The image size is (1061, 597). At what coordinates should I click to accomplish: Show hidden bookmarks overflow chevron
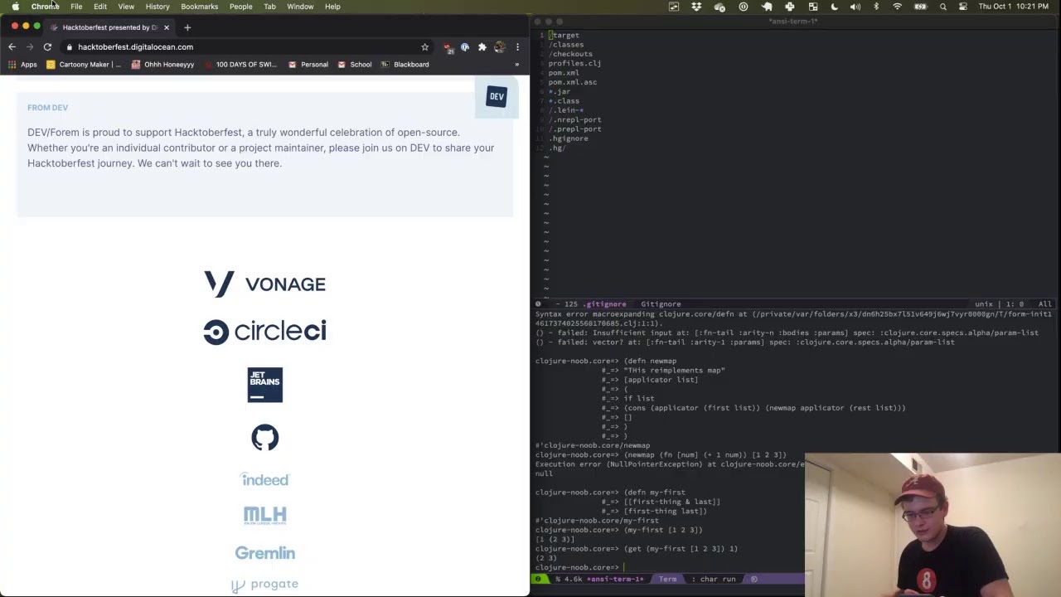click(x=516, y=65)
